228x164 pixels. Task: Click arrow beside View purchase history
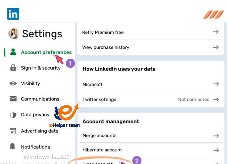(216, 47)
